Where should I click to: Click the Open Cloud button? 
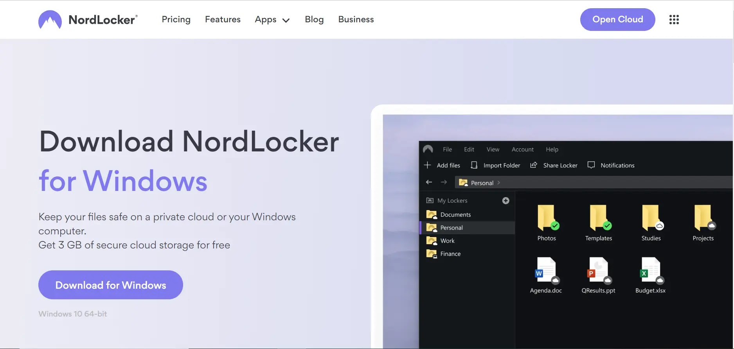[617, 20]
